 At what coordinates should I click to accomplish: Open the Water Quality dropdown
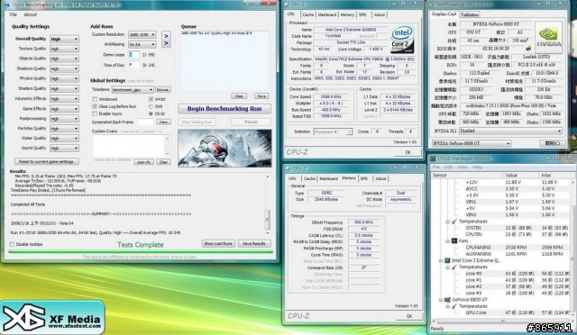click(x=64, y=139)
